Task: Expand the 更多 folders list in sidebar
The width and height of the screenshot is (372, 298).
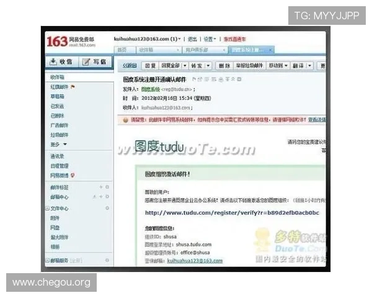Action: click(59, 144)
